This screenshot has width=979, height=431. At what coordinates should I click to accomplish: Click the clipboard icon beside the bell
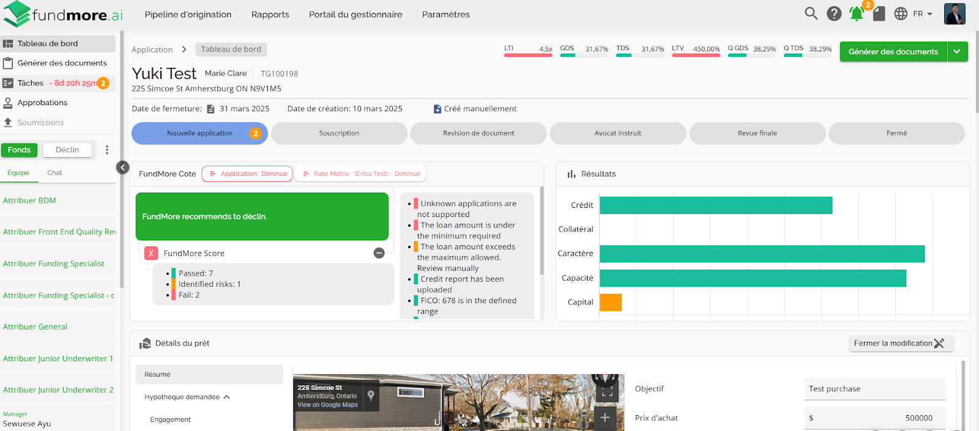point(879,13)
